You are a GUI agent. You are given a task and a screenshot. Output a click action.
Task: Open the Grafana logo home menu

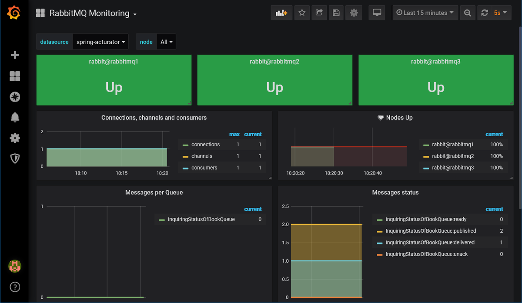pos(14,13)
